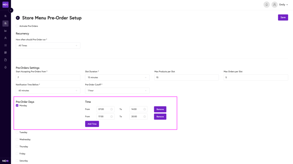The width and height of the screenshot is (293, 164).
Task: Open the Emily user menu
Action: (x=284, y=5)
